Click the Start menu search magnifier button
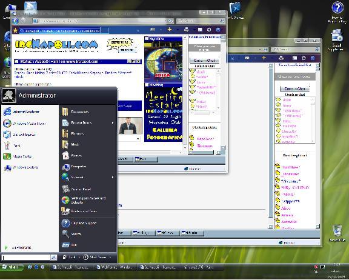The image size is (349, 280). point(54,258)
